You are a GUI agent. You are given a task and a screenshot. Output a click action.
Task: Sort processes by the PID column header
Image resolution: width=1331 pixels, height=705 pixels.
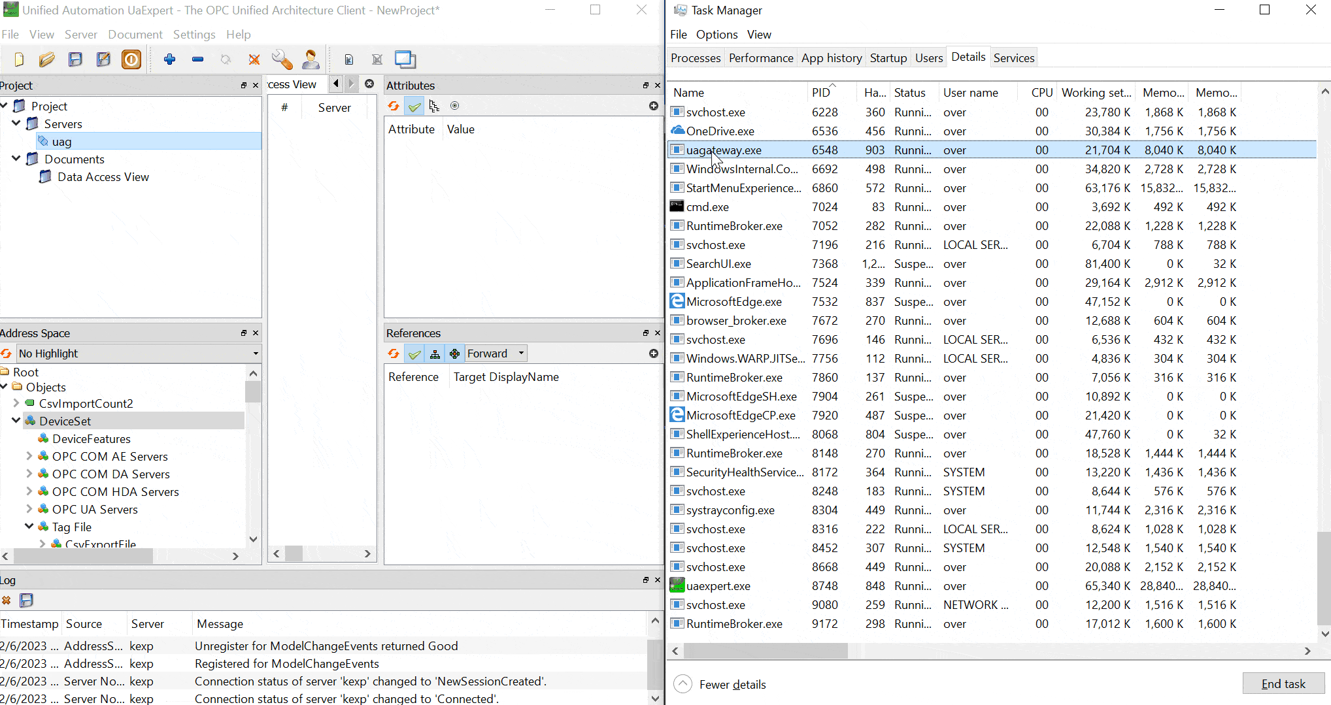(832, 93)
